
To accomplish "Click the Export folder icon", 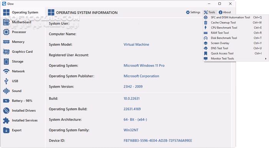I will pyautogui.click(x=6, y=130).
